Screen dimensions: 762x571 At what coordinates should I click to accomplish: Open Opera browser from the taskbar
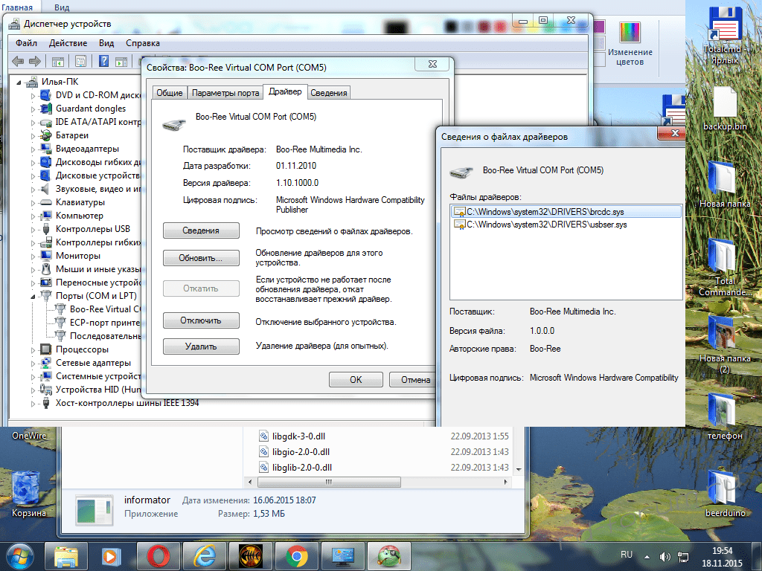pos(157,555)
